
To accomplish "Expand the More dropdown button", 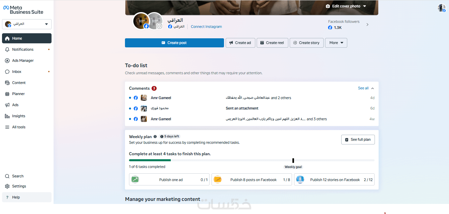I will coord(336,43).
